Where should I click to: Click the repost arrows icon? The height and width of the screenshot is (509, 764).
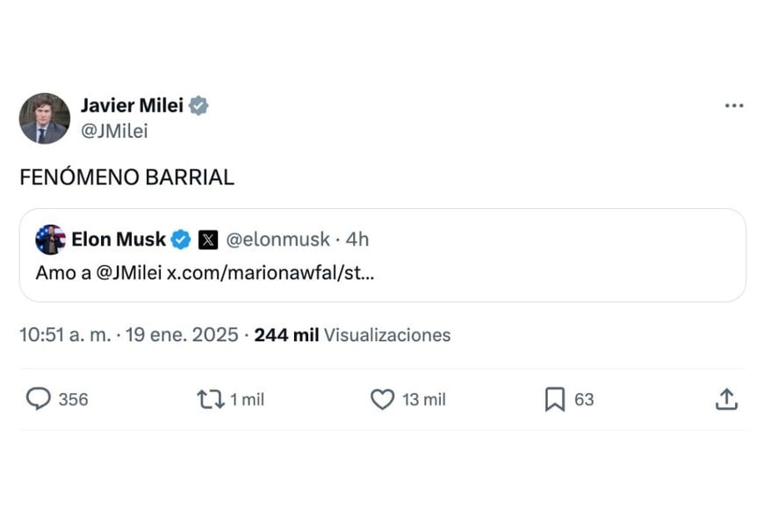tap(210, 399)
